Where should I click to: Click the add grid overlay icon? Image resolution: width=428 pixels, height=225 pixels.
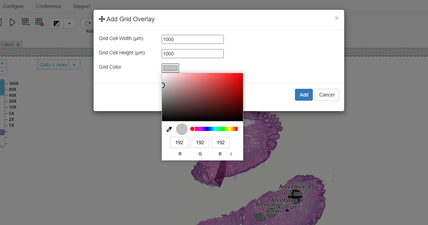pos(26,22)
